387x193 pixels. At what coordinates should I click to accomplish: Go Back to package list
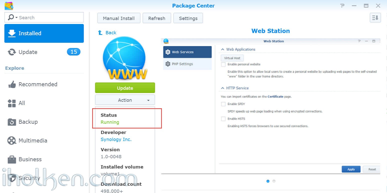(x=111, y=32)
